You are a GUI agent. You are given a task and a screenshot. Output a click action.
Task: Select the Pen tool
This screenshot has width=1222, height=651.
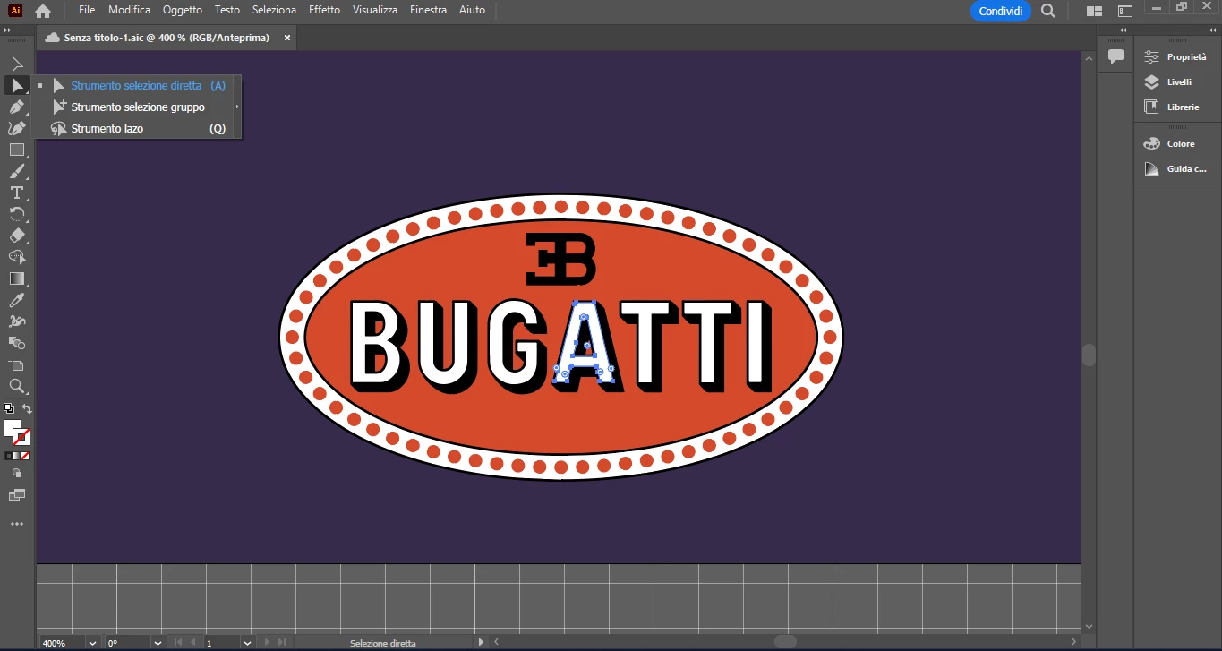tap(17, 107)
